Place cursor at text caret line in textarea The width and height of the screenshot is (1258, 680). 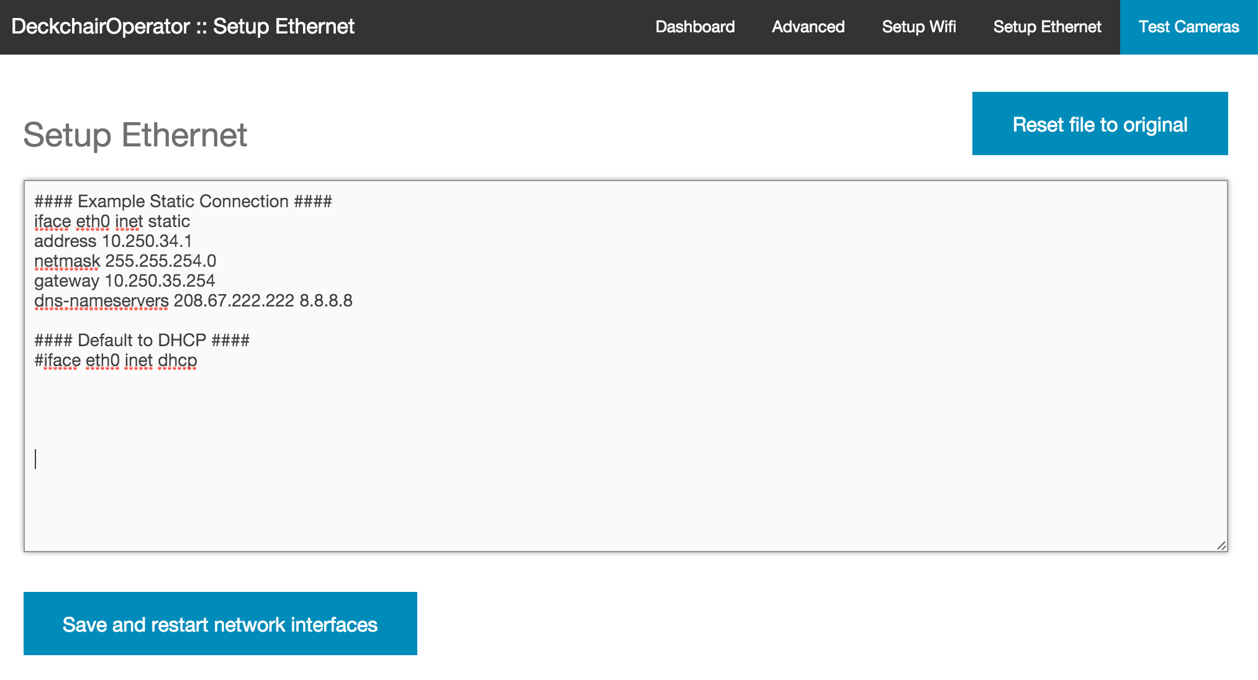tap(36, 459)
